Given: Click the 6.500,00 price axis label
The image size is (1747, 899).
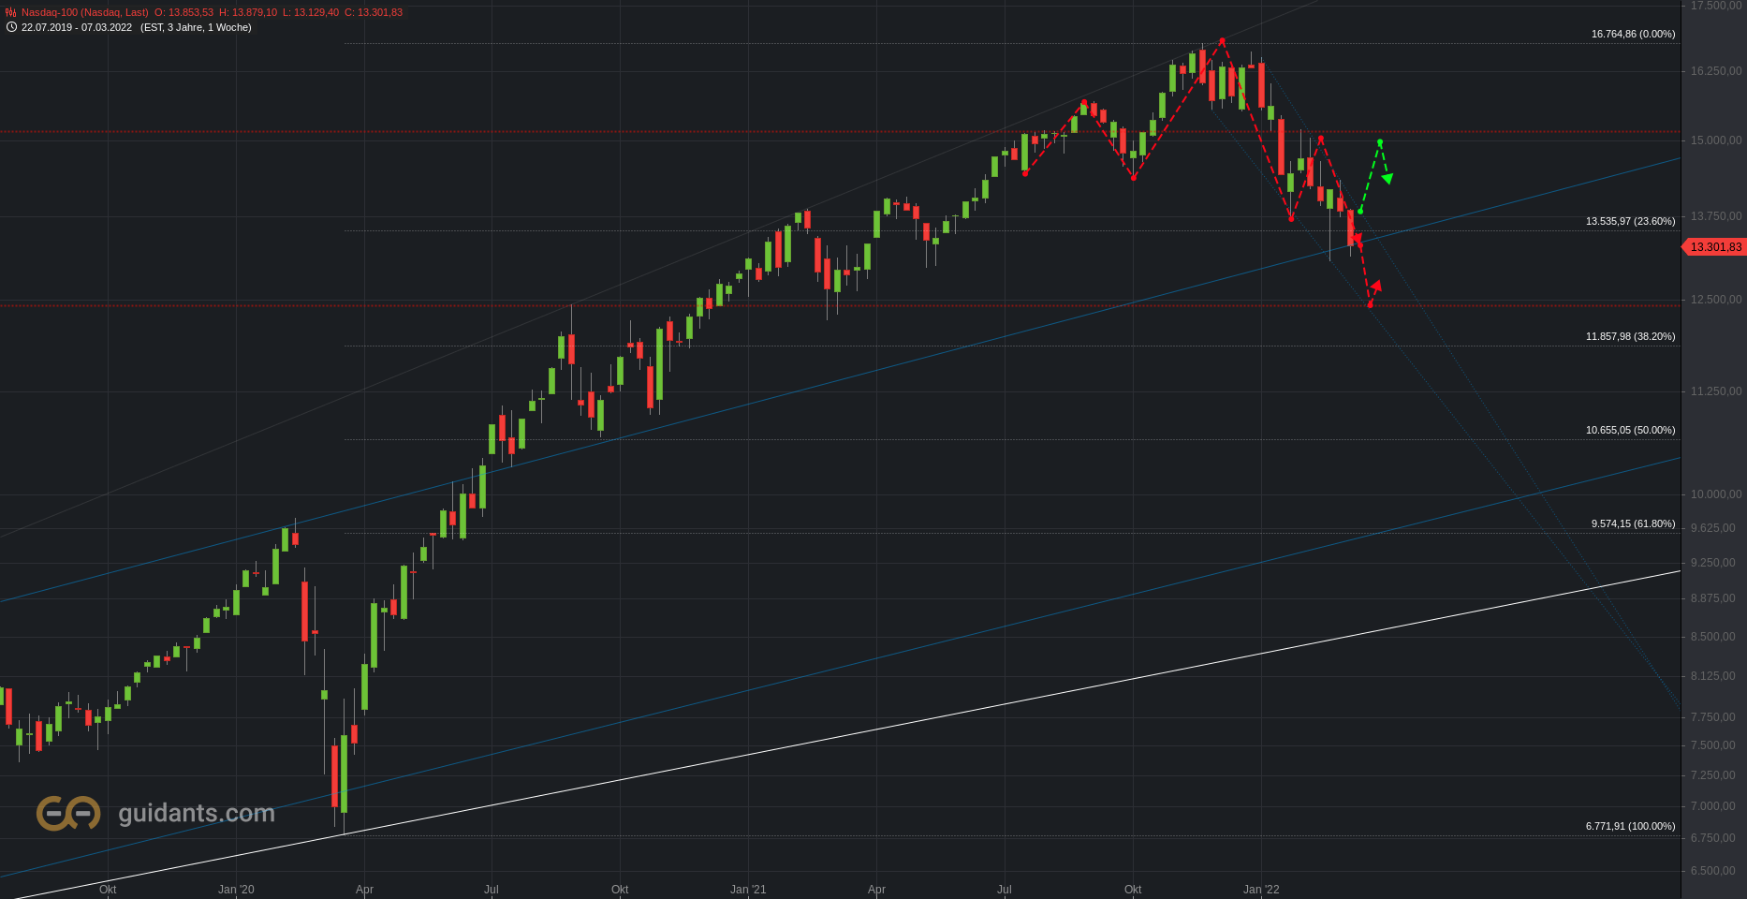Looking at the screenshot, I should click(1713, 871).
